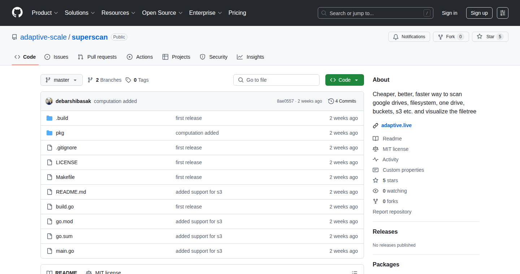Screen dimensions: 520x274
Task: Open the debarshibasak author link
Action: click(x=73, y=101)
